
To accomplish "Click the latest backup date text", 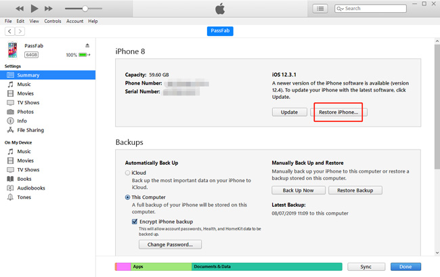I will 310,213.
